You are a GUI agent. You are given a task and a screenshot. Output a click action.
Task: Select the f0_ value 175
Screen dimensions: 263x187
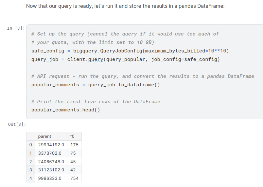point(74,145)
